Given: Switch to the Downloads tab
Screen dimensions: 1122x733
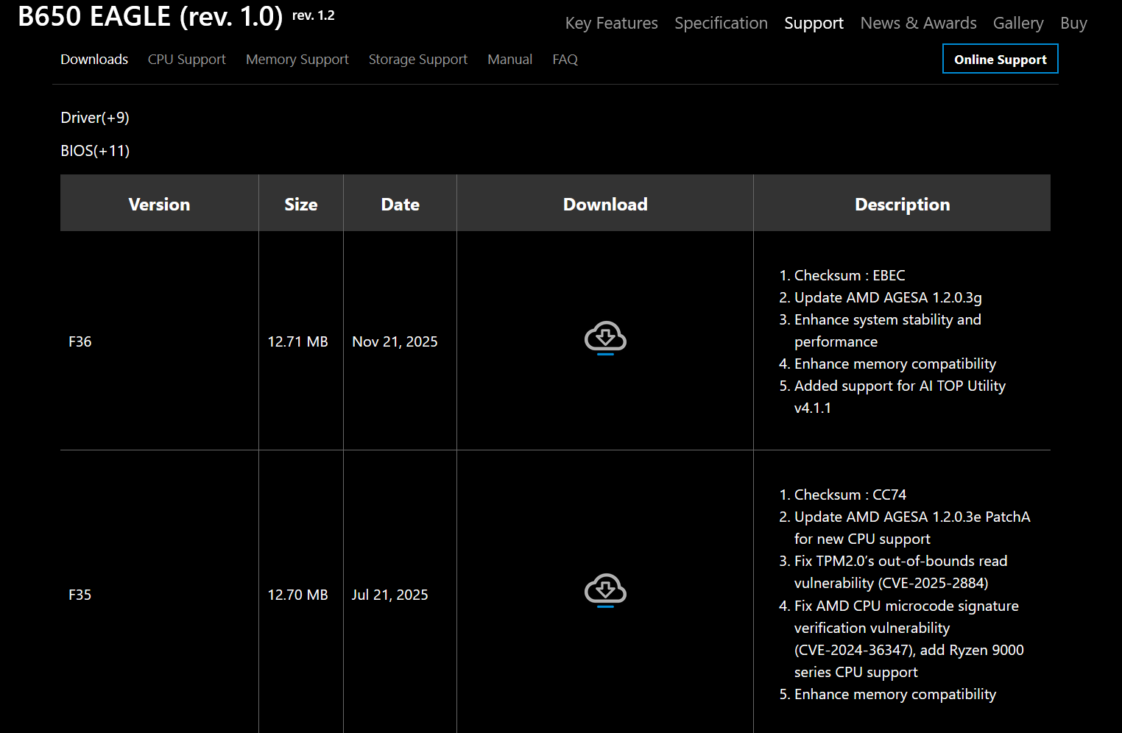Looking at the screenshot, I should pos(94,60).
